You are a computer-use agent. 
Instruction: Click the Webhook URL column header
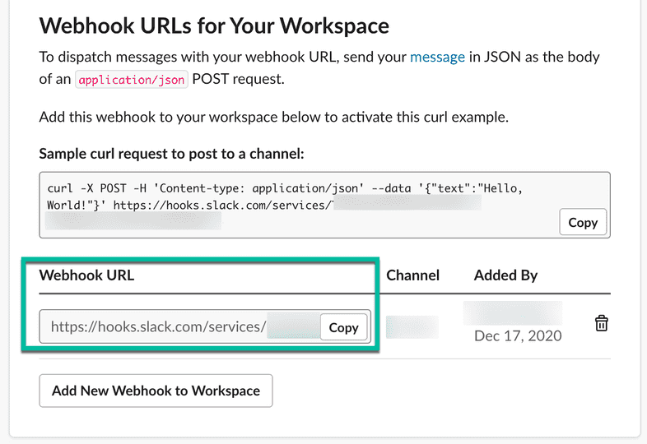coord(86,275)
